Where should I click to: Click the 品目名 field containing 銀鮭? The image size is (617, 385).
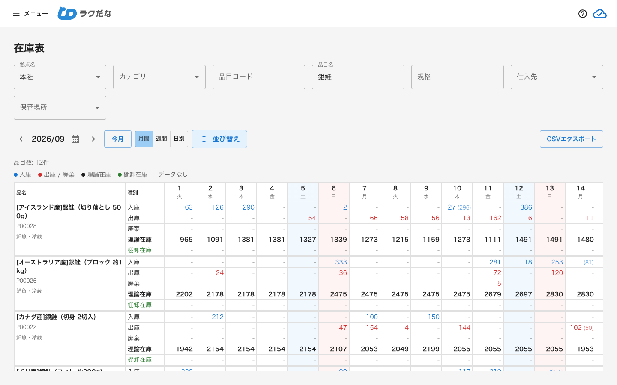pyautogui.click(x=358, y=77)
